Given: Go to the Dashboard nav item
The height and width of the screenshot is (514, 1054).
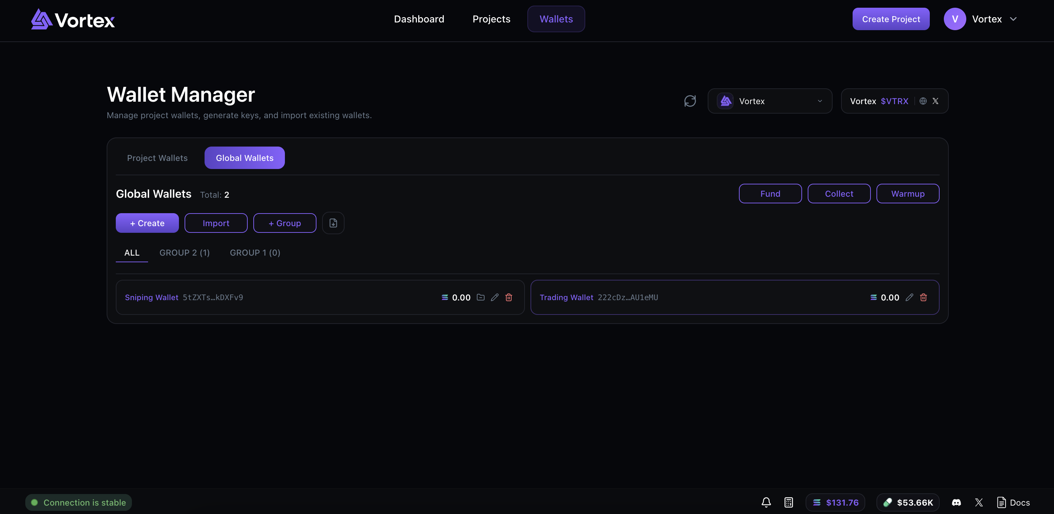Looking at the screenshot, I should 419,19.
